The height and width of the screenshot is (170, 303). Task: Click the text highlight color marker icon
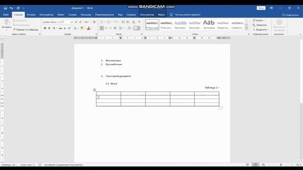click(82, 28)
